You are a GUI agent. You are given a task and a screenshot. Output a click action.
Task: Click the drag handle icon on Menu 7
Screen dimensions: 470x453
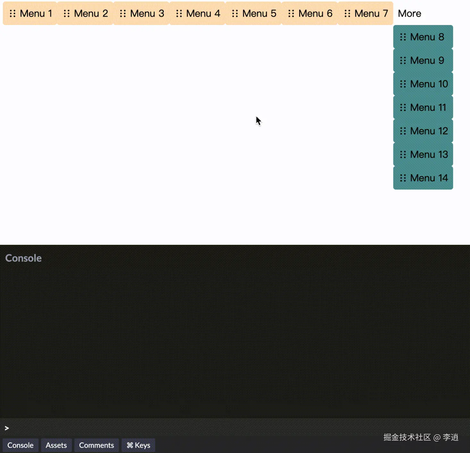[x=347, y=13]
